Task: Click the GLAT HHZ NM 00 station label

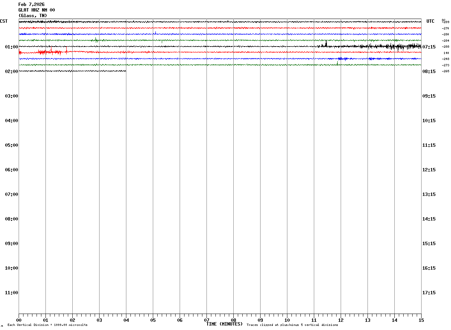Action: pos(37,10)
